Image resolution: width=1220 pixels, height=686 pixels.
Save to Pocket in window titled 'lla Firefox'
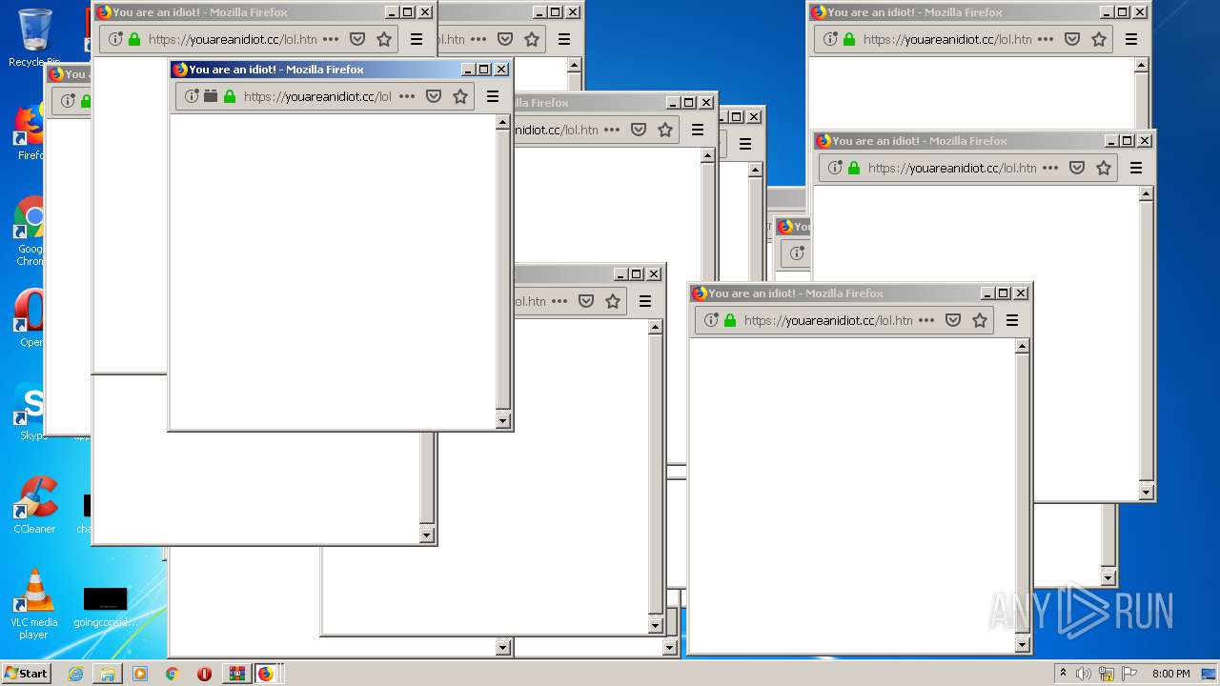point(639,130)
